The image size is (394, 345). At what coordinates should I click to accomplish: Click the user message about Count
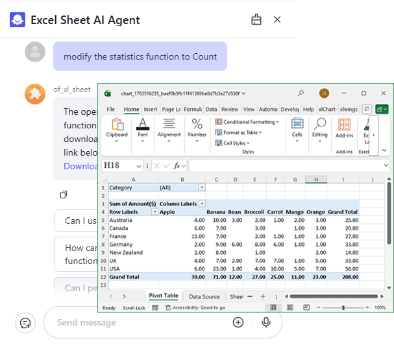click(x=140, y=56)
